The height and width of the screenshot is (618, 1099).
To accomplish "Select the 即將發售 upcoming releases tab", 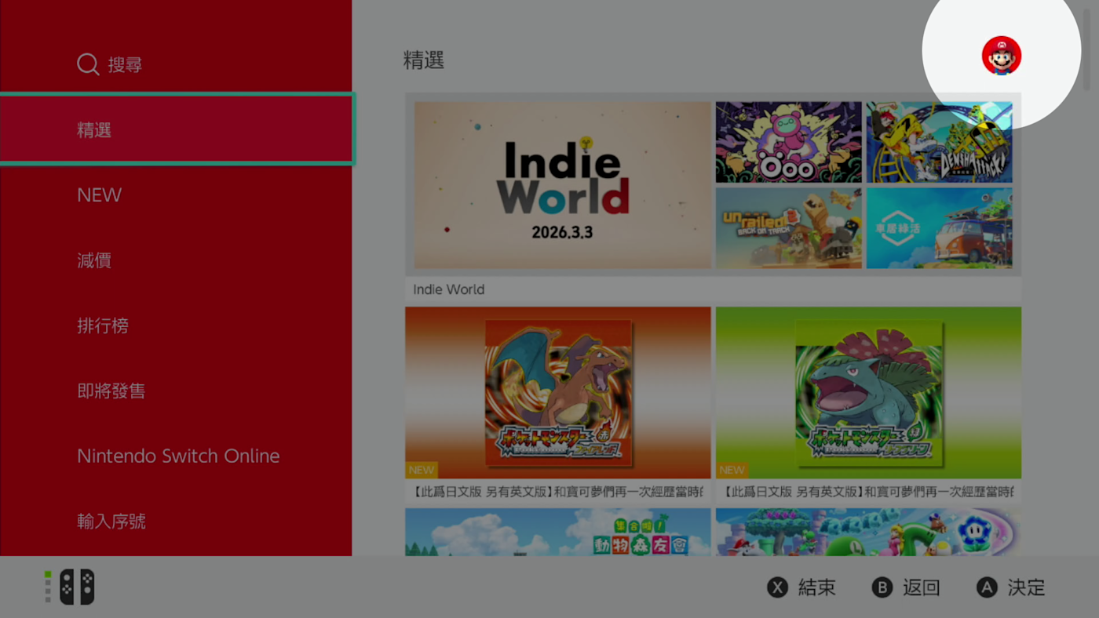I will coord(111,391).
